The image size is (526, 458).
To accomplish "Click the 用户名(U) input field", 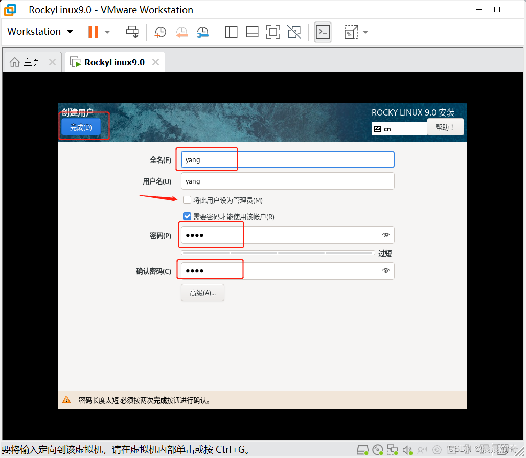I will pyautogui.click(x=287, y=181).
